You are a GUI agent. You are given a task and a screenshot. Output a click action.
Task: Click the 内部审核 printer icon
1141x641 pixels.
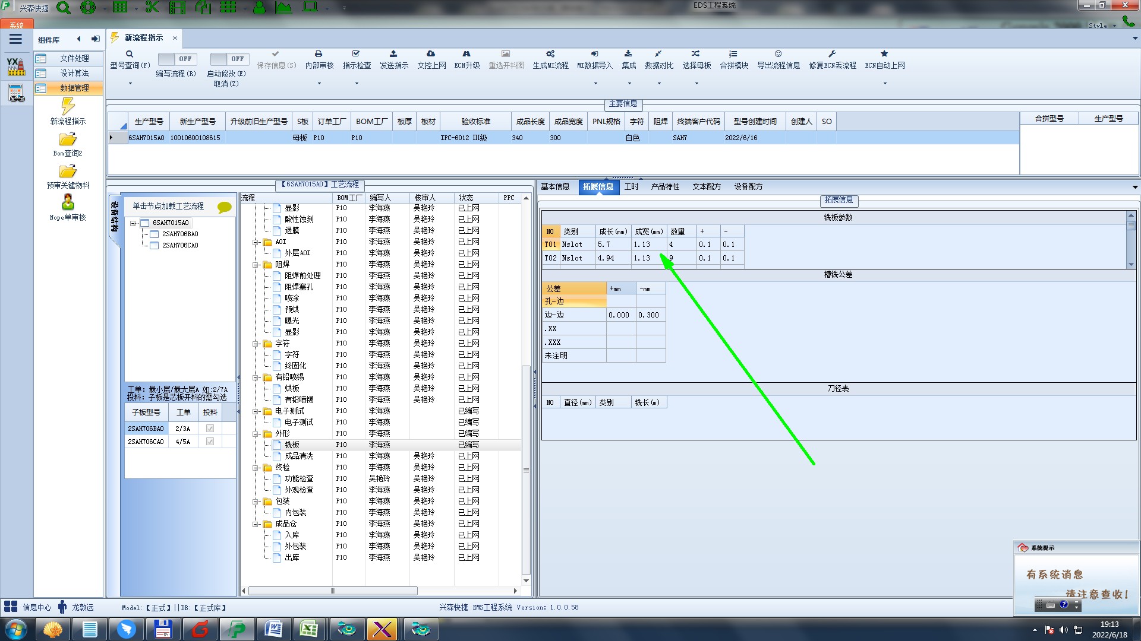[x=319, y=54]
